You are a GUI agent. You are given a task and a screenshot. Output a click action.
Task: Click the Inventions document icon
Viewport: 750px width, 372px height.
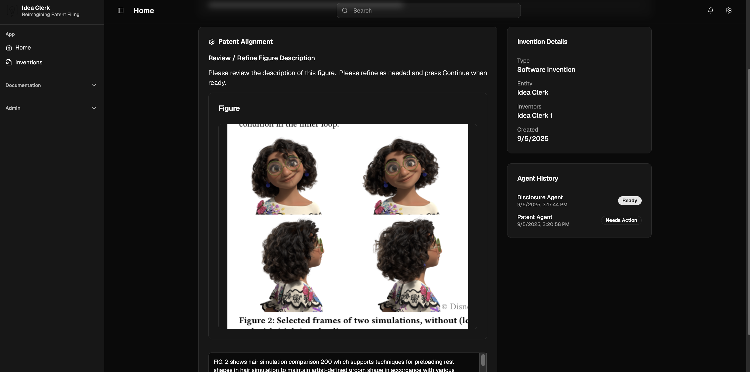(9, 62)
